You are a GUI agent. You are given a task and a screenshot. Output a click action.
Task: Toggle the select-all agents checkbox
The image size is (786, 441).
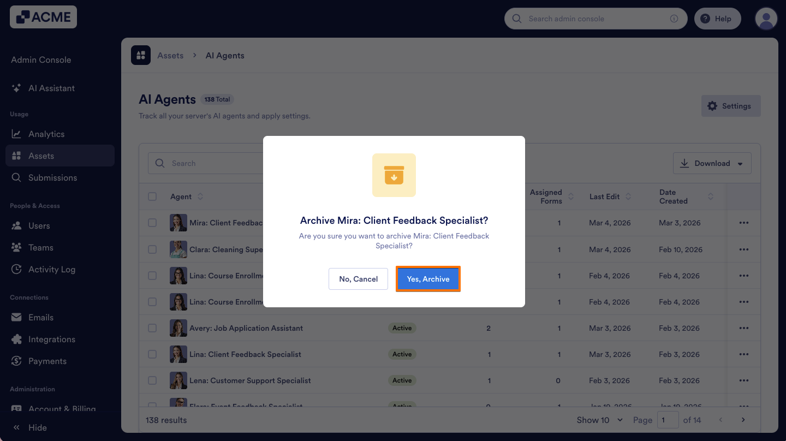pyautogui.click(x=152, y=196)
